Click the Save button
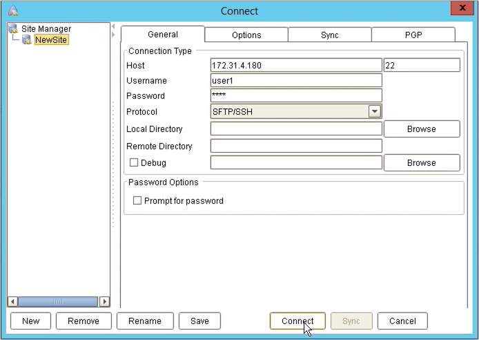 point(199,321)
